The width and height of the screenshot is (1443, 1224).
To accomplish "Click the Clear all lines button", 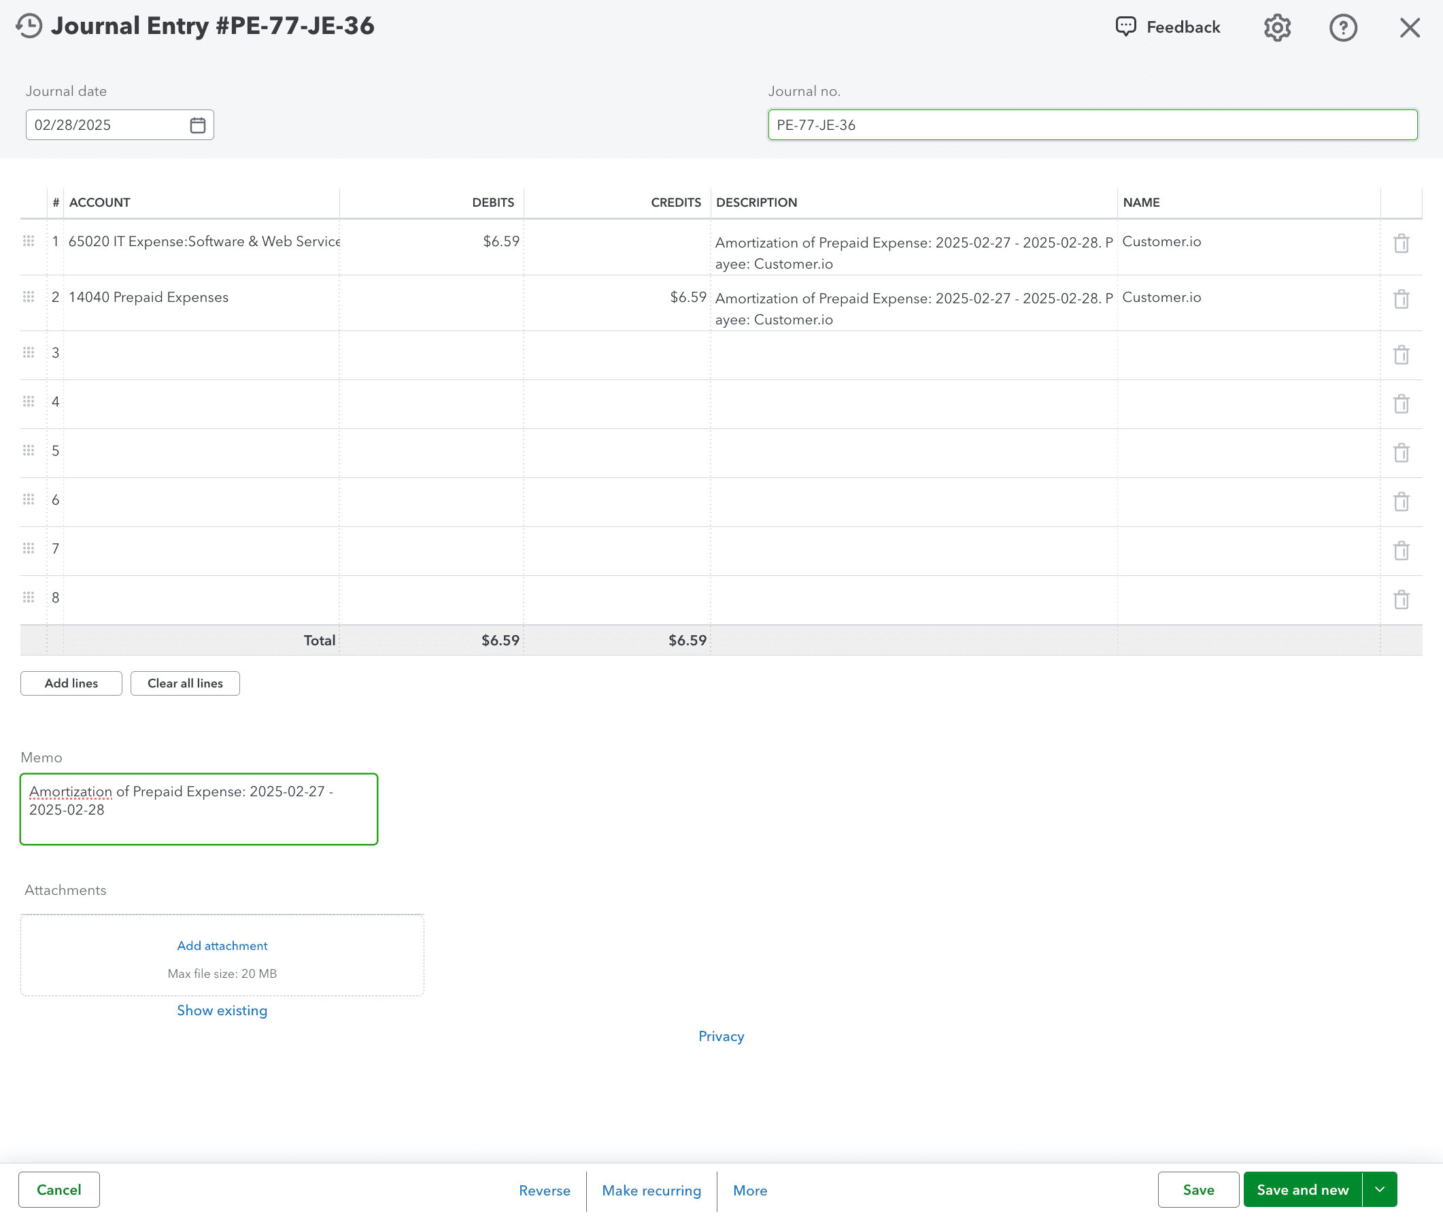I will [184, 683].
